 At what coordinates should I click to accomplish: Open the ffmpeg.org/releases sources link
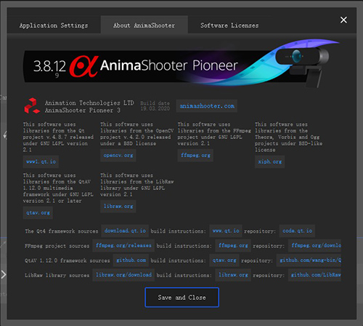[x=123, y=245]
